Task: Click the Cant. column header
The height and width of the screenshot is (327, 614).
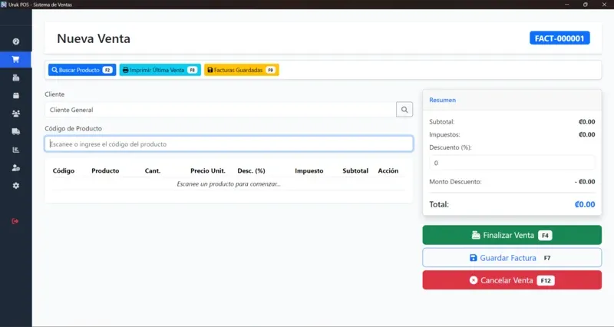Action: coord(153,170)
